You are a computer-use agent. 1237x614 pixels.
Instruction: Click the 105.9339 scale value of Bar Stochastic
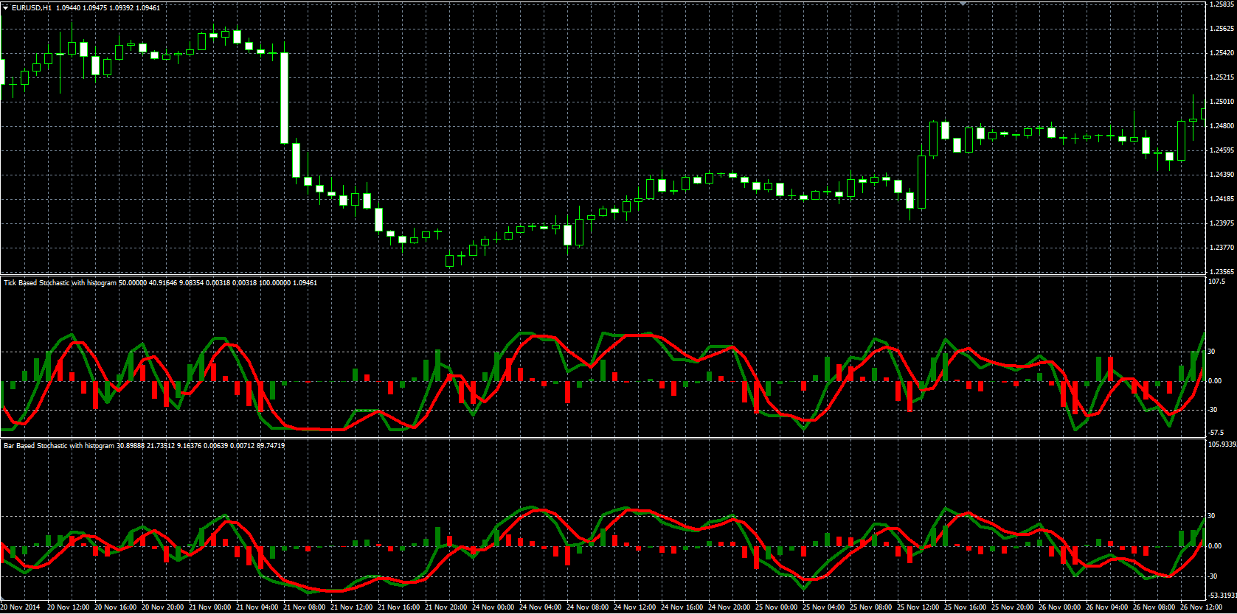(x=1222, y=444)
